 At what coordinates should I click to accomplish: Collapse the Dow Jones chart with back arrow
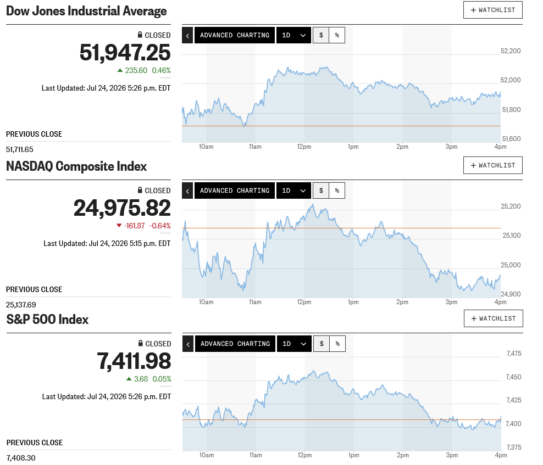187,35
